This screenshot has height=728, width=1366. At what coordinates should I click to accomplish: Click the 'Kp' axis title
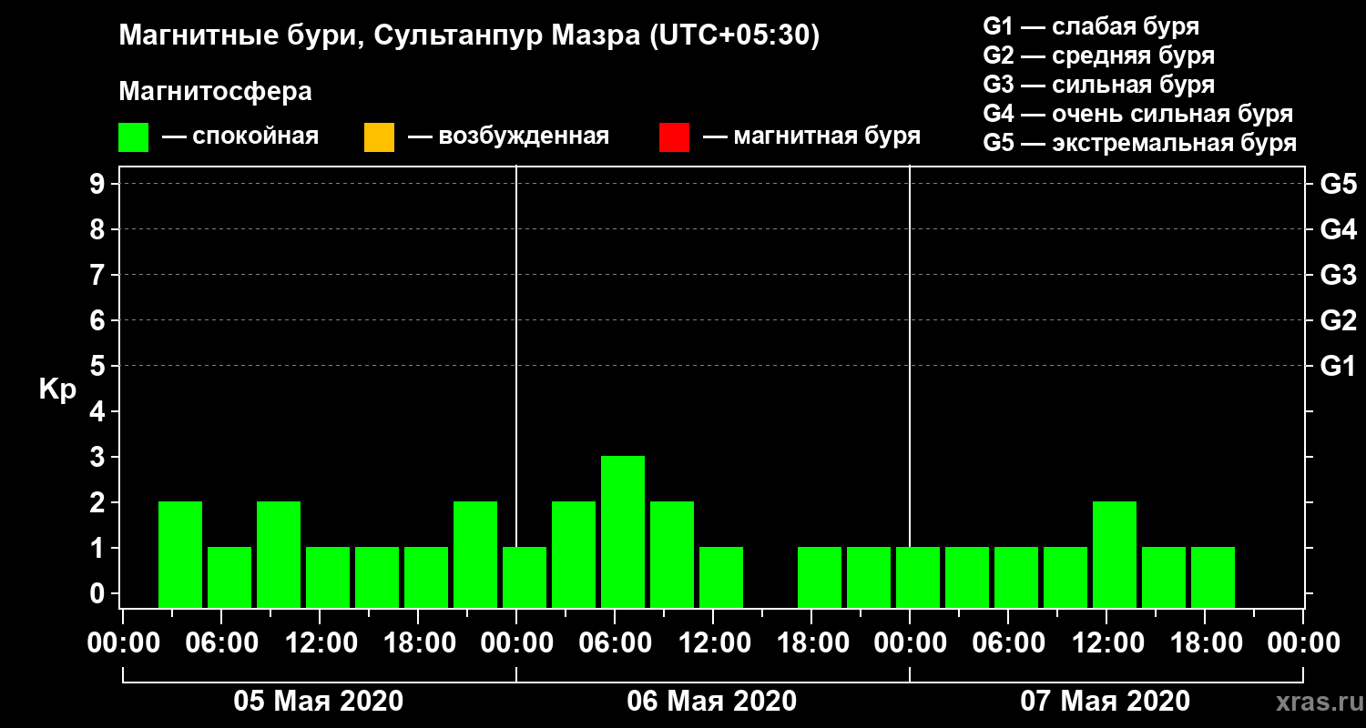(x=58, y=389)
